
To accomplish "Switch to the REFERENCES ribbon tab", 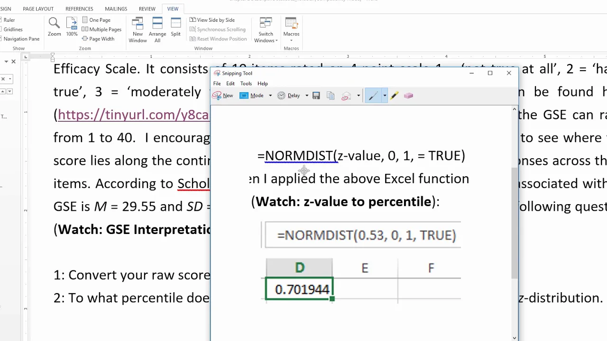I will pyautogui.click(x=79, y=9).
